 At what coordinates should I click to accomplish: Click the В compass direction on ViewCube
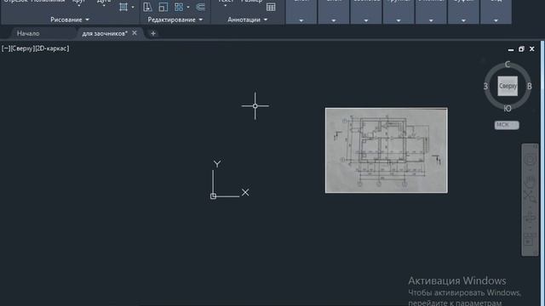(x=530, y=86)
